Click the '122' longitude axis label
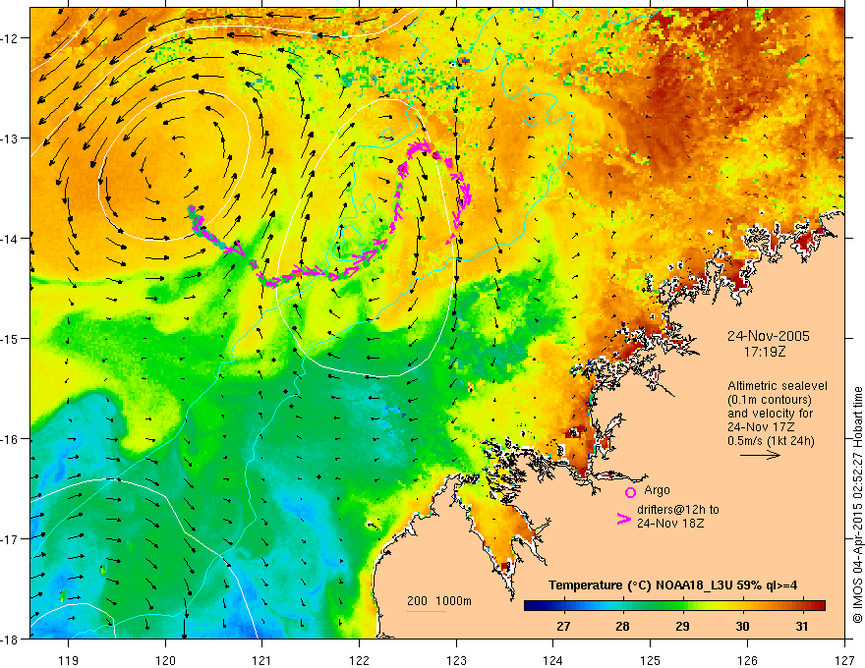Viewport: 865px width, 668px height. [x=359, y=660]
